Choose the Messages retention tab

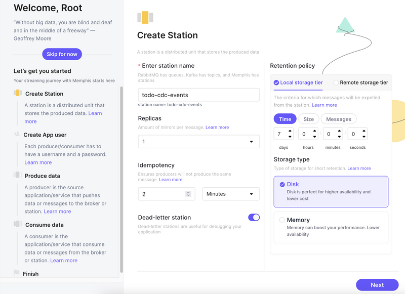[339, 119]
